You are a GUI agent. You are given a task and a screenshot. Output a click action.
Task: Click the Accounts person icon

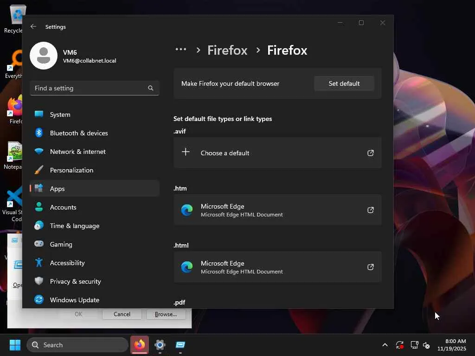(x=39, y=207)
